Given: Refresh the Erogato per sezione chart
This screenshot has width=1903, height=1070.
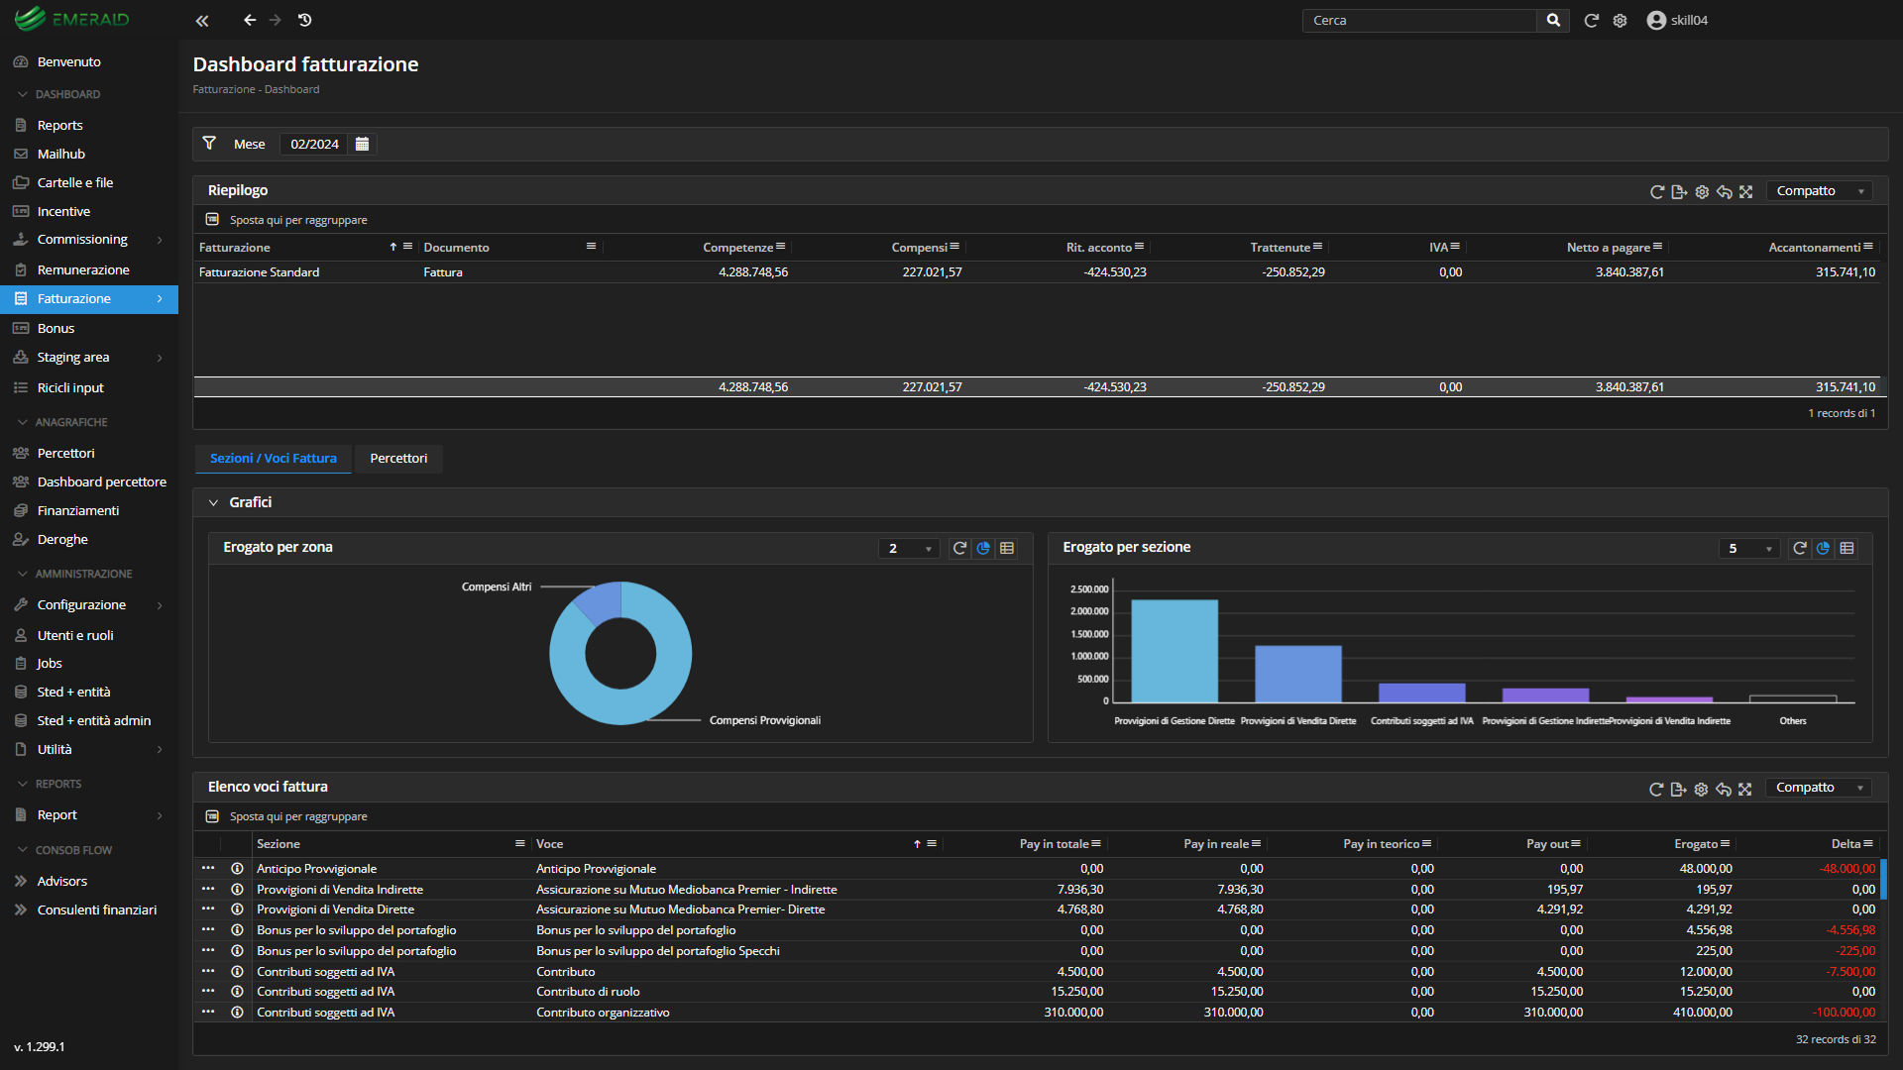Looking at the screenshot, I should pos(1799,548).
